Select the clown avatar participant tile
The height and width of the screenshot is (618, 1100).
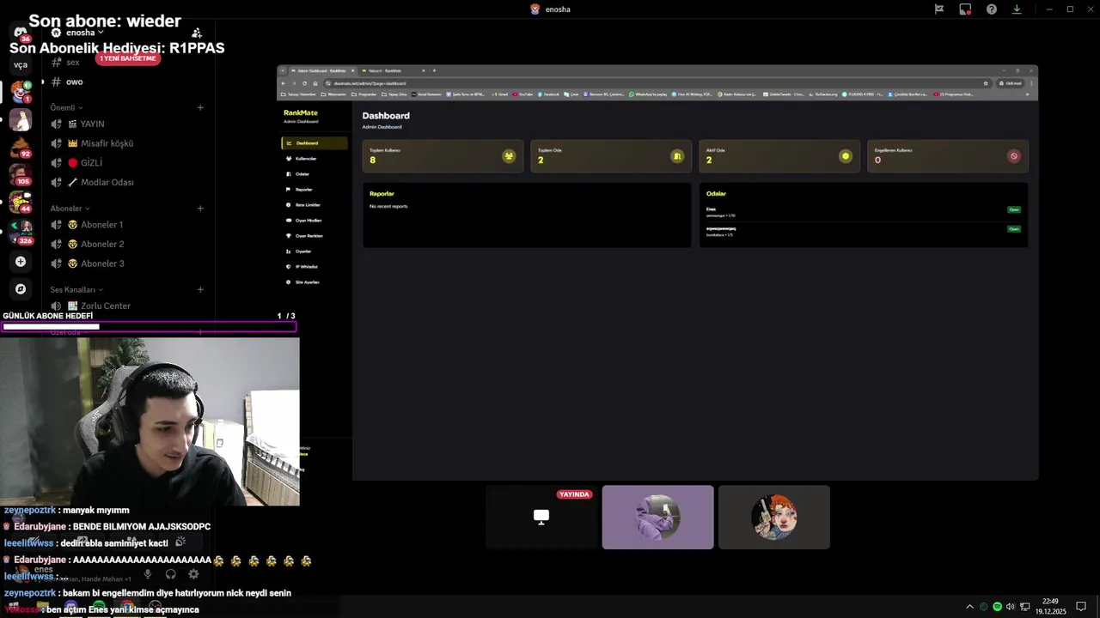[x=774, y=518]
